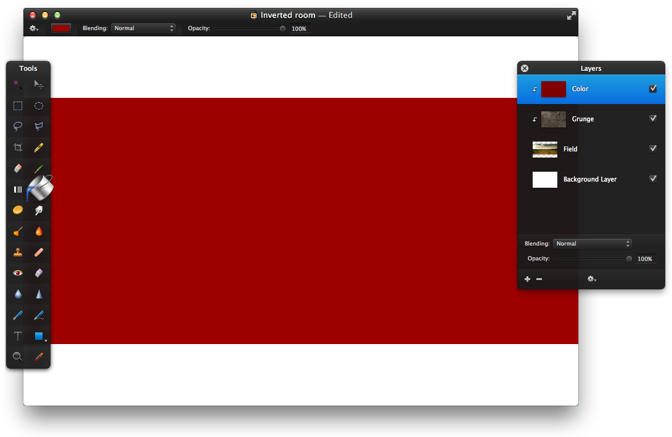
Task: Select the Zoom magnifier tool
Action: (x=18, y=357)
